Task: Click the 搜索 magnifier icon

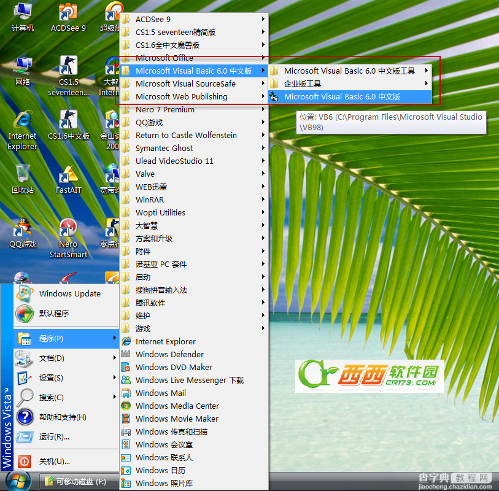Action: [x=25, y=398]
